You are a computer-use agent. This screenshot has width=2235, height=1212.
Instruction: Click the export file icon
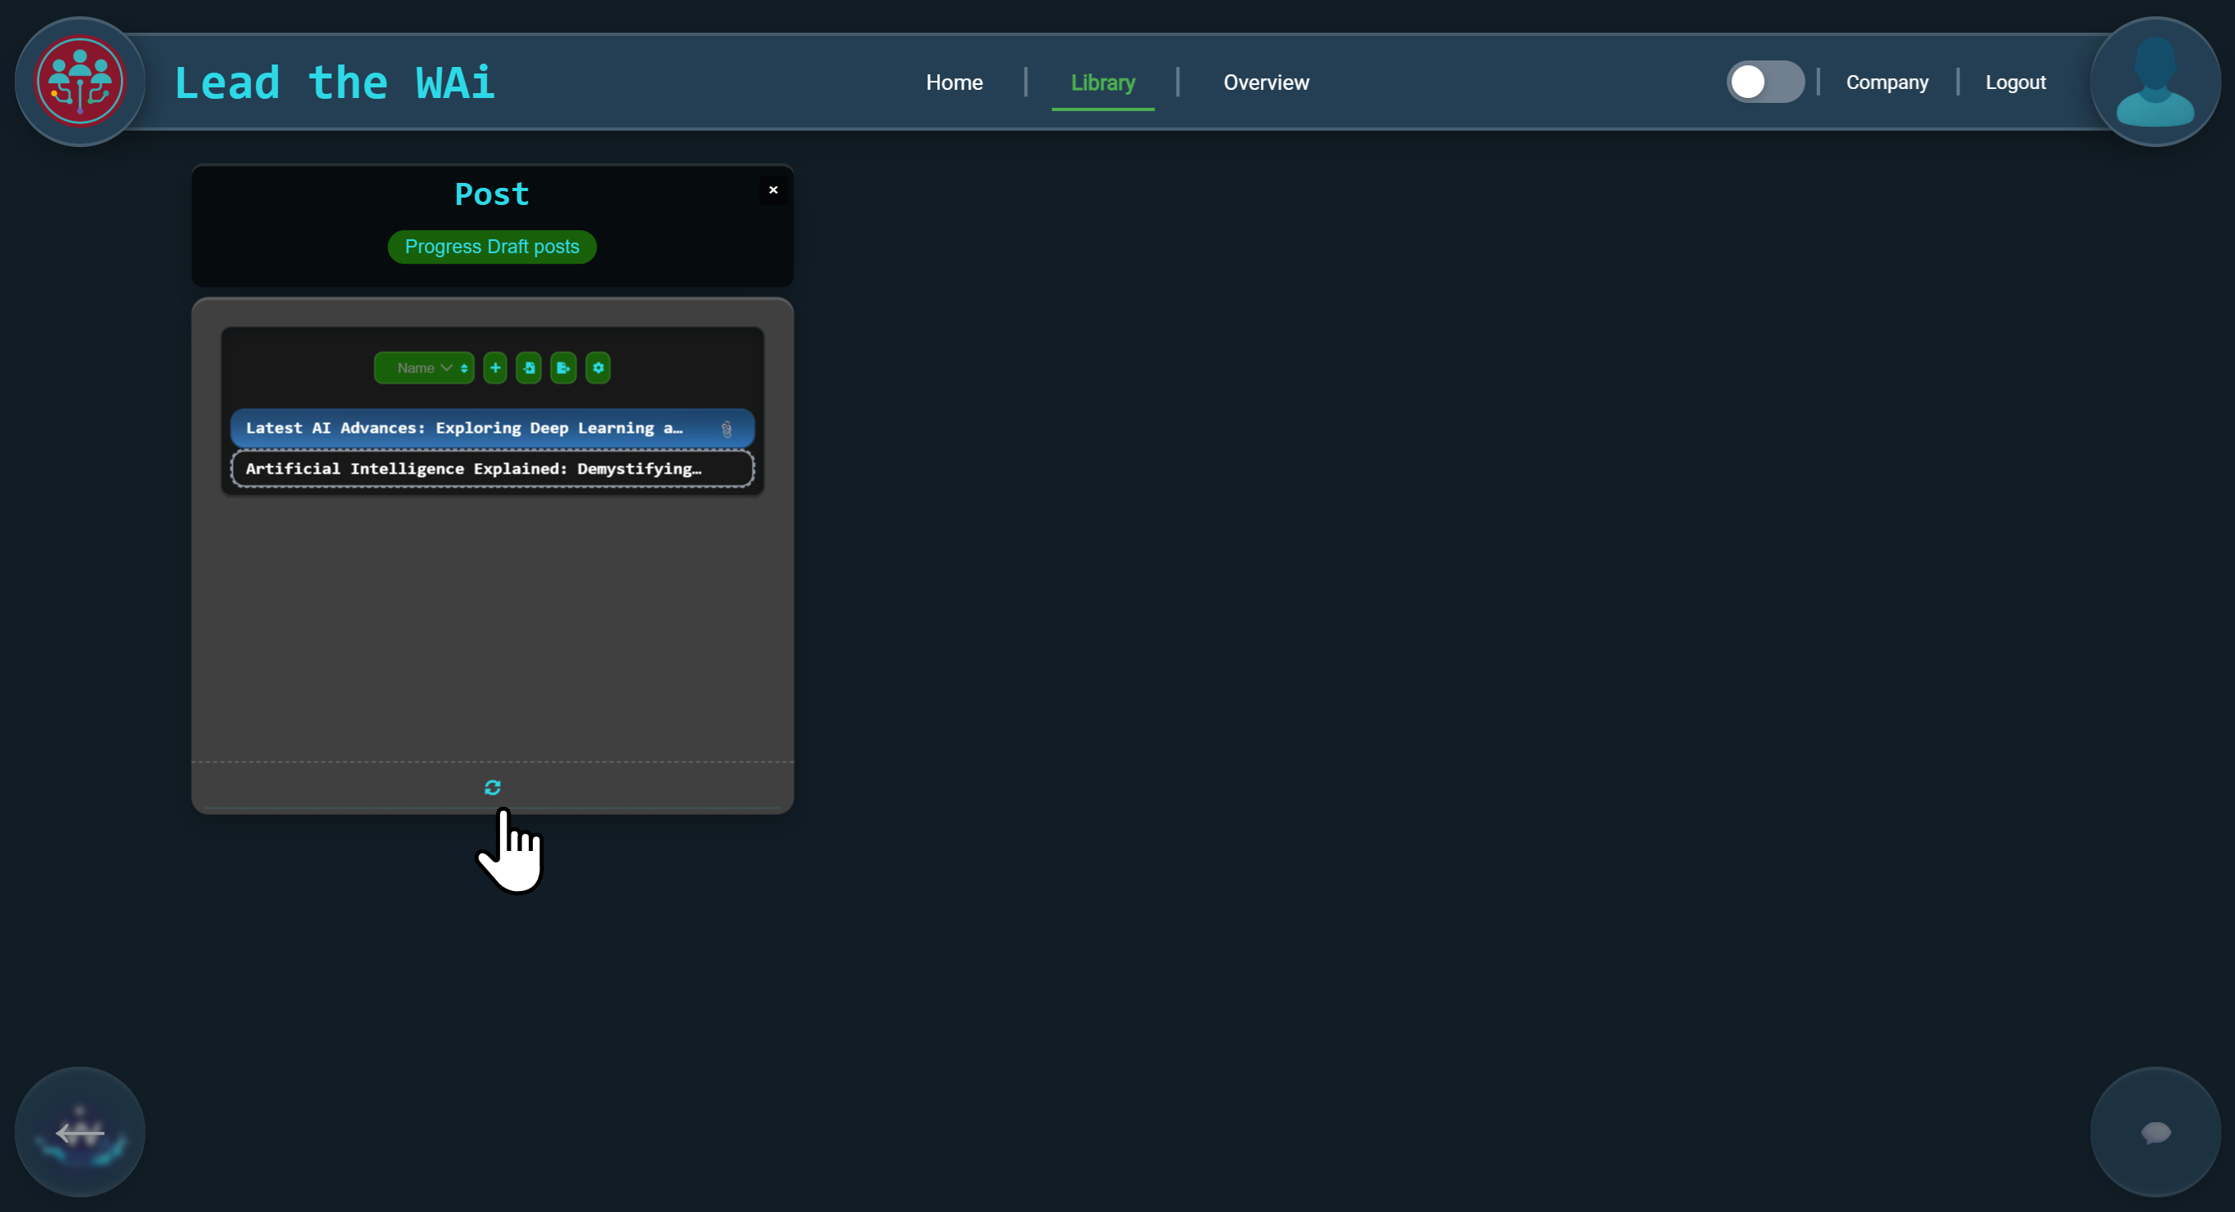pos(563,368)
